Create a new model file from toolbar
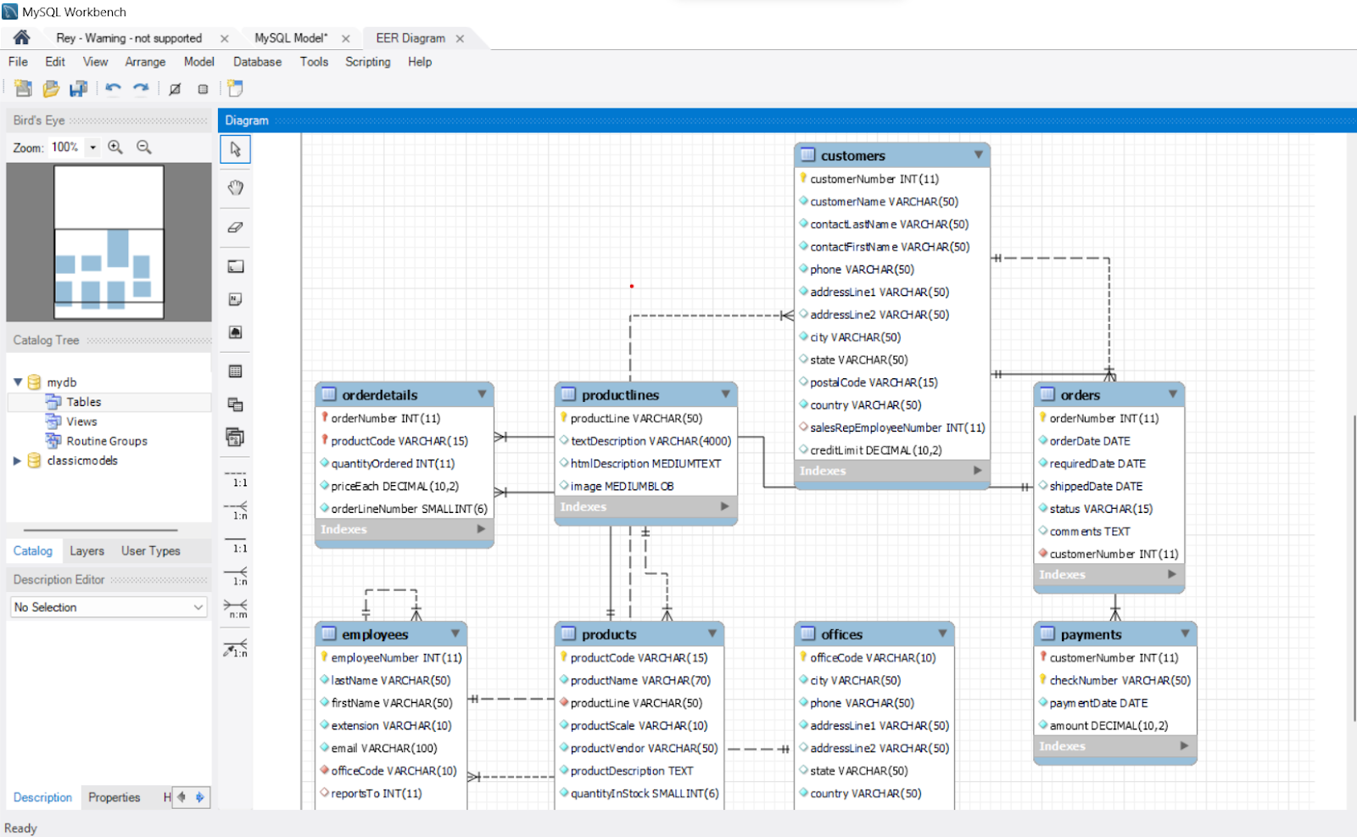Image resolution: width=1357 pixels, height=837 pixels. click(24, 88)
